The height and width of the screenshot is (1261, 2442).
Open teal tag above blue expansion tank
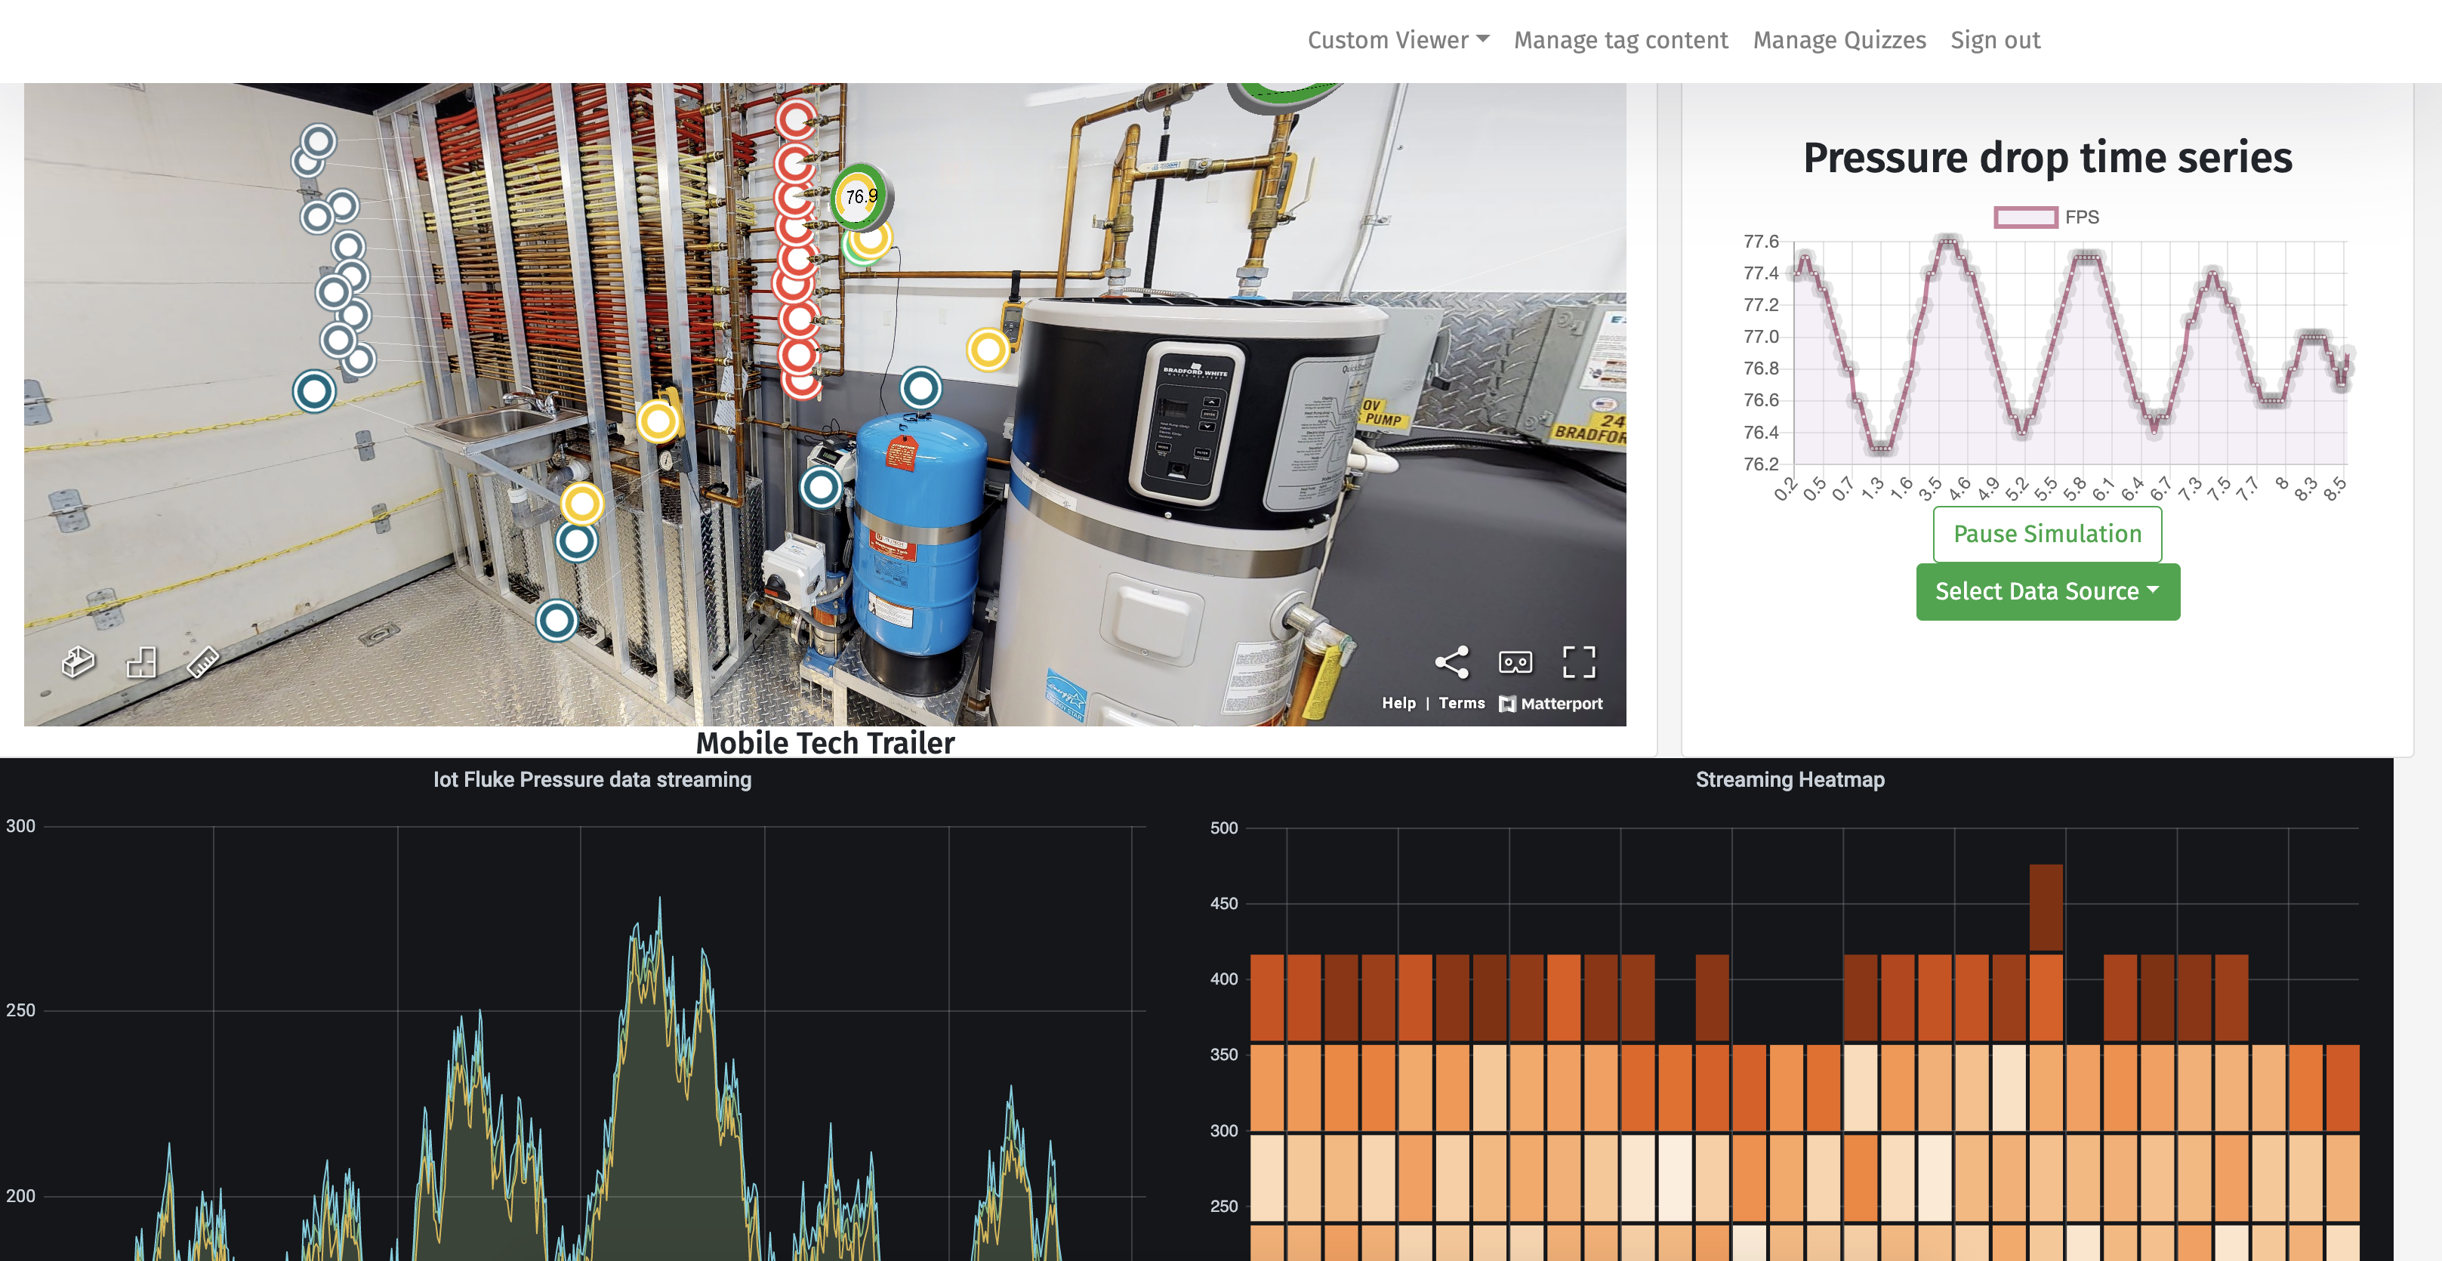point(920,388)
